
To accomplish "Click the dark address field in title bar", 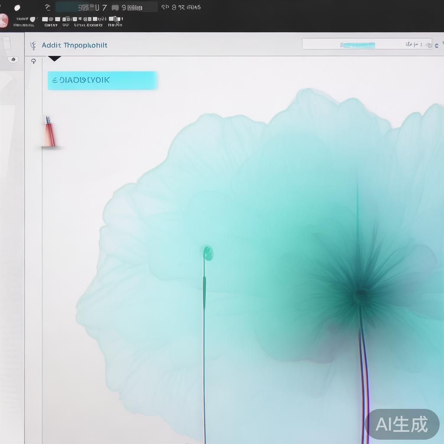I will (107, 7).
